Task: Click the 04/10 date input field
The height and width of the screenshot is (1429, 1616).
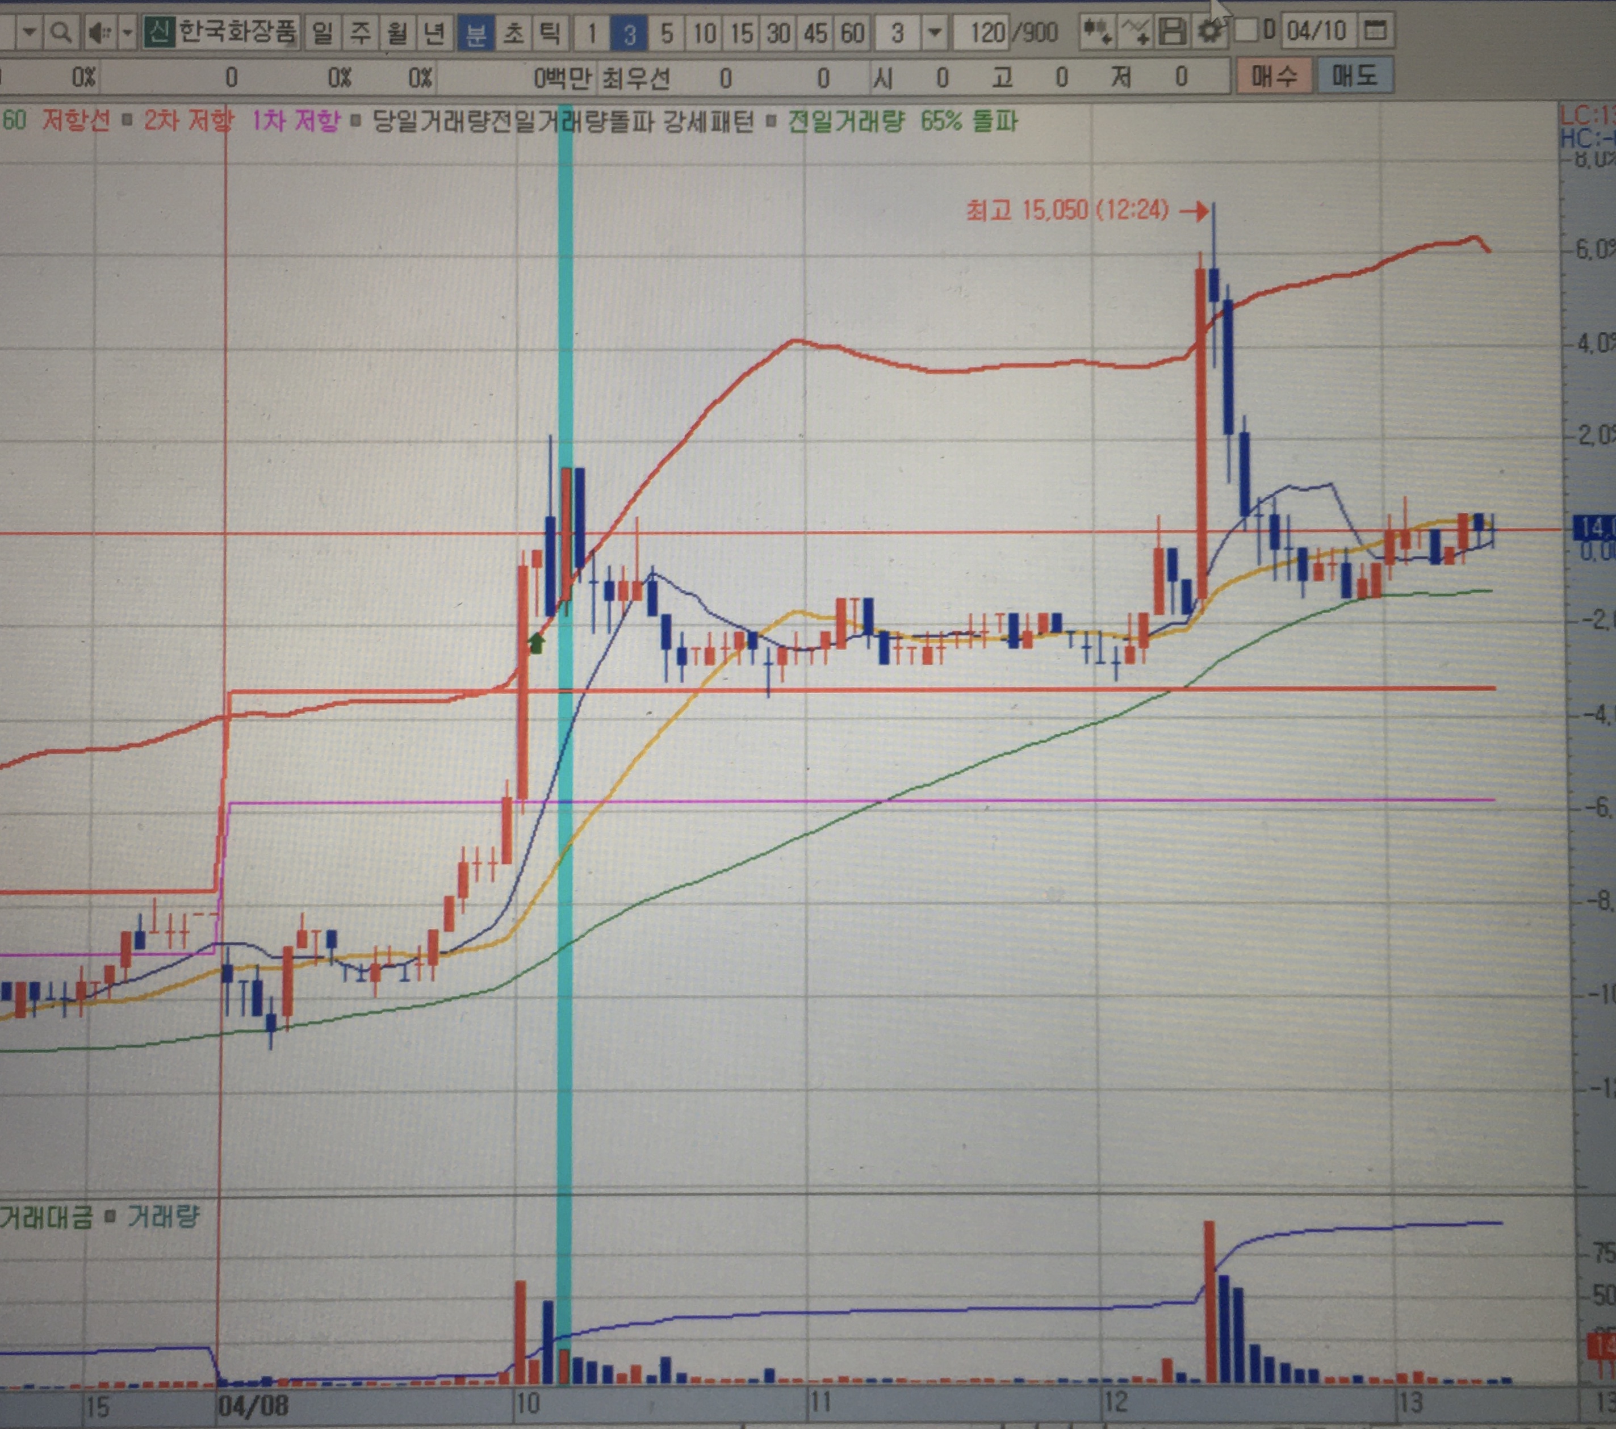Action: click(x=1316, y=32)
